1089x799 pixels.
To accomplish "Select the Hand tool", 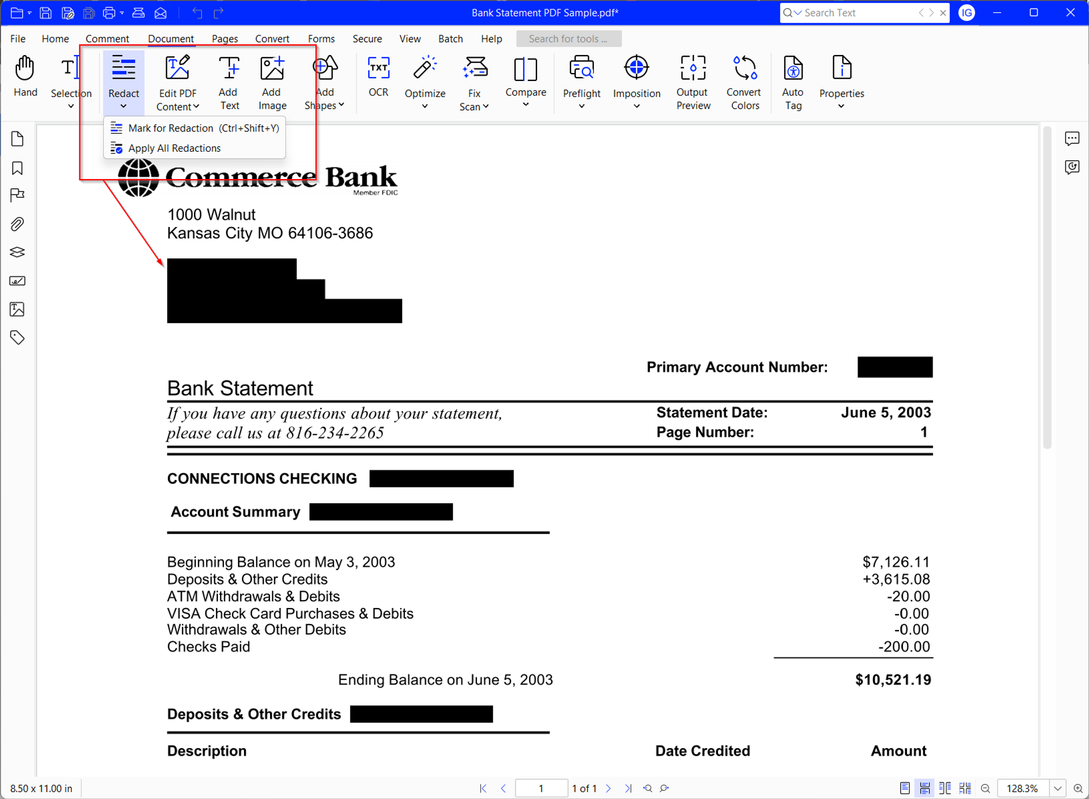I will tap(25, 76).
